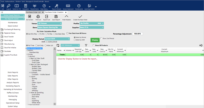204x108 pixels.
Task: Click the green Display button
Action: click(x=95, y=40)
